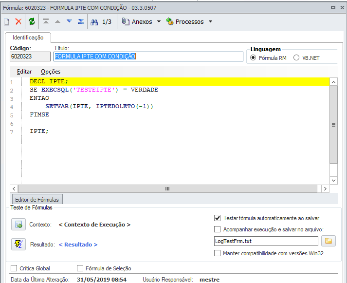The image size is (347, 283).
Task: Click the Processos gears icon
Action: 170,21
